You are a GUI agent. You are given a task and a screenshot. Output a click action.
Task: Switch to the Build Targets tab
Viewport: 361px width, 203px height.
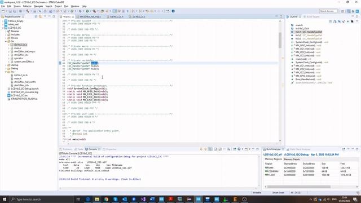311,16
